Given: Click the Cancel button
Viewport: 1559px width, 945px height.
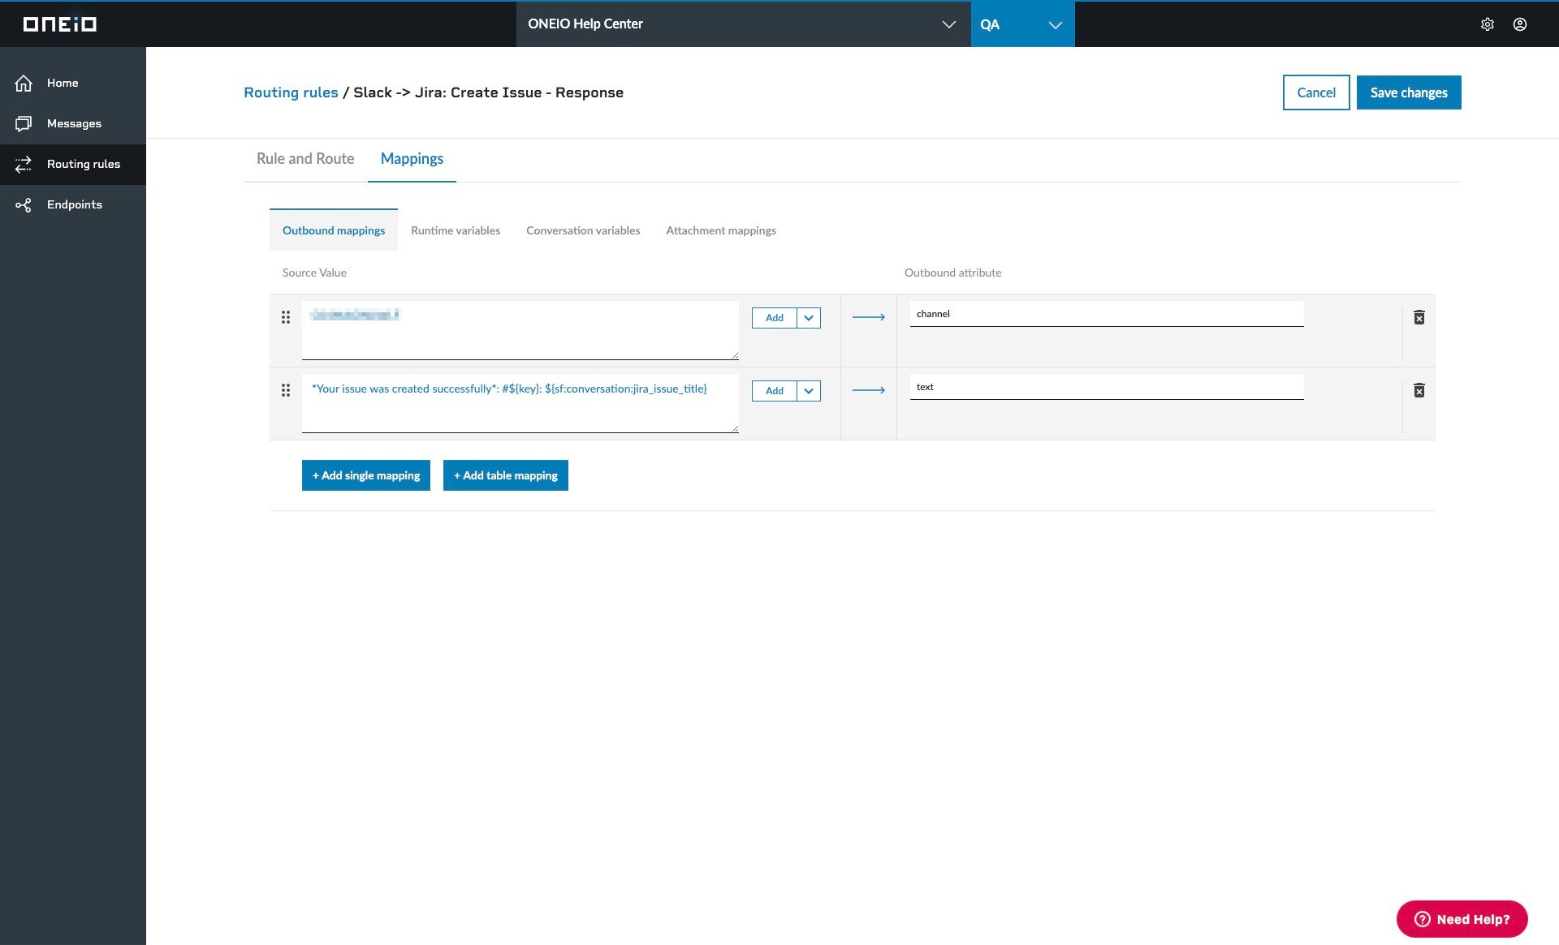Looking at the screenshot, I should point(1316,92).
